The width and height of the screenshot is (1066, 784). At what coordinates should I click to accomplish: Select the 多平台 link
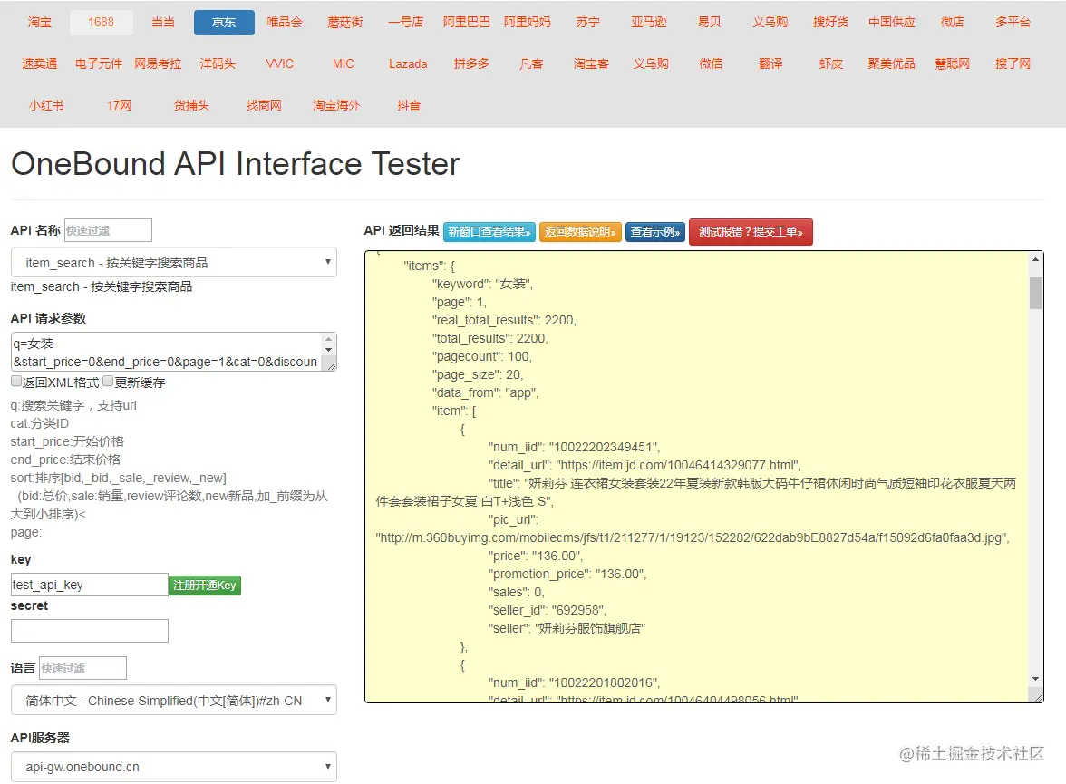coord(1013,23)
